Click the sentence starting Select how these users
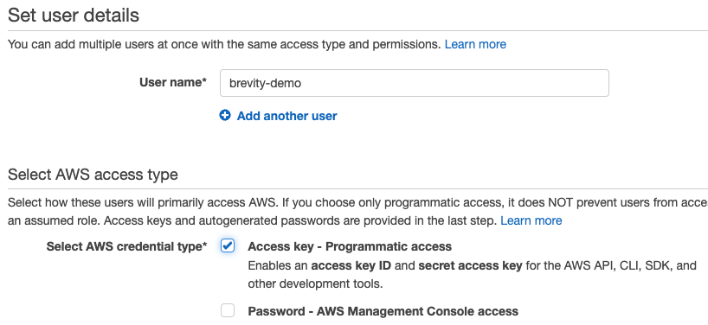The height and width of the screenshot is (325, 708). 357,203
